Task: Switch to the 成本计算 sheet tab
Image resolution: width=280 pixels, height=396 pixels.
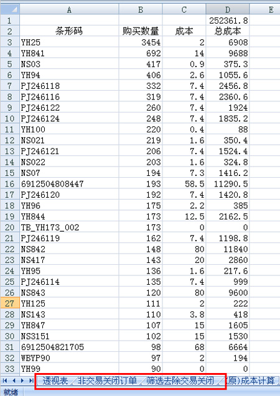Action: (251, 380)
